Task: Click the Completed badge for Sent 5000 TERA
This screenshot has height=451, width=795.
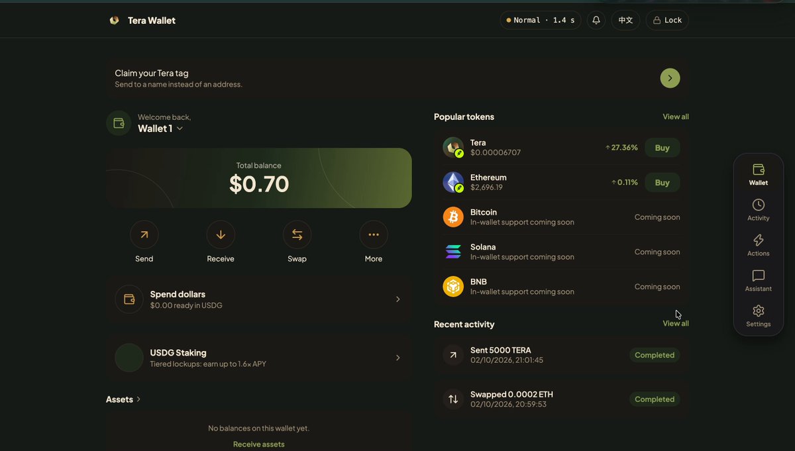Action: [x=655, y=355]
